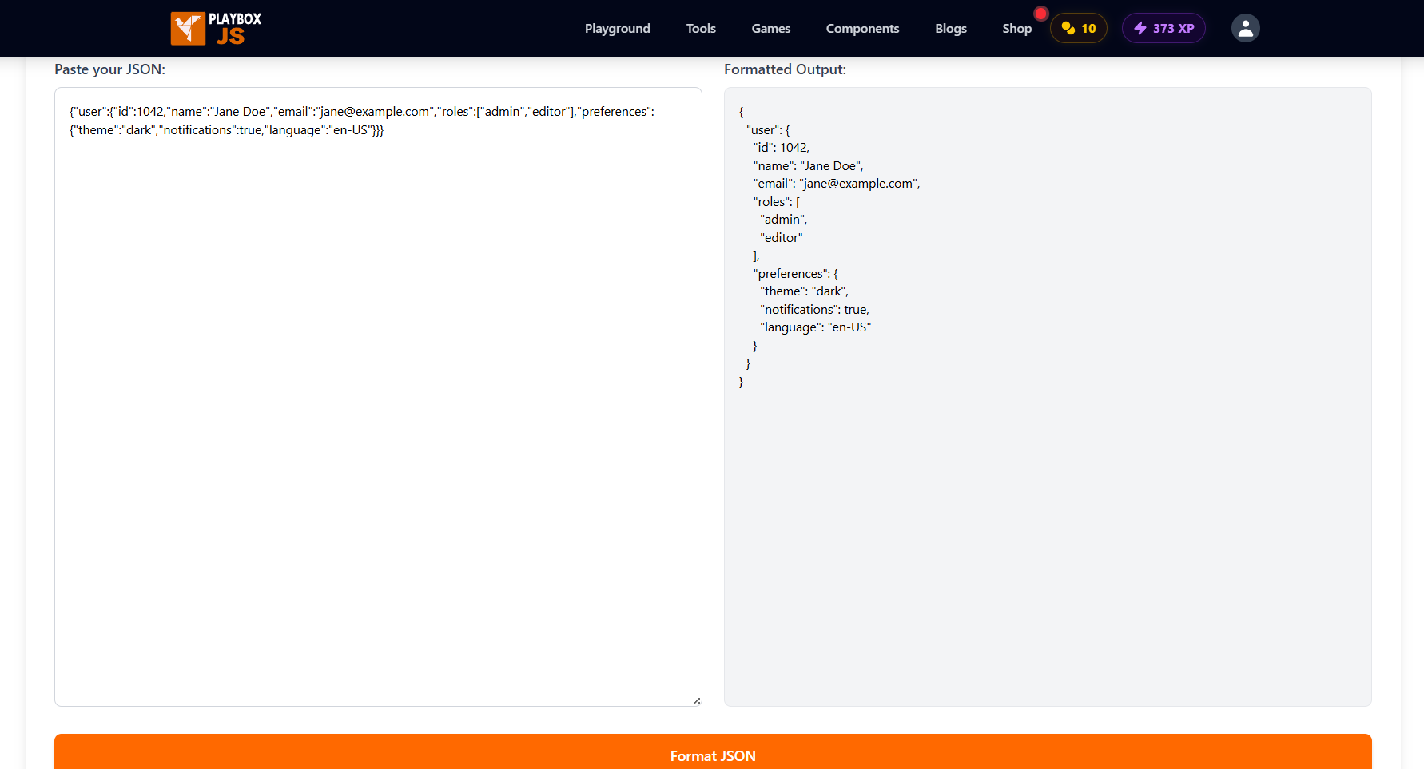The height and width of the screenshot is (769, 1424).
Task: Click the PLAYBOX JS wordmark
Action: point(234,28)
